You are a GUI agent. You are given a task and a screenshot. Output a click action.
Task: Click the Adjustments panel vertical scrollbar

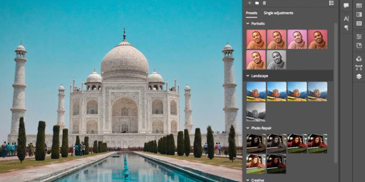pyautogui.click(x=336, y=93)
